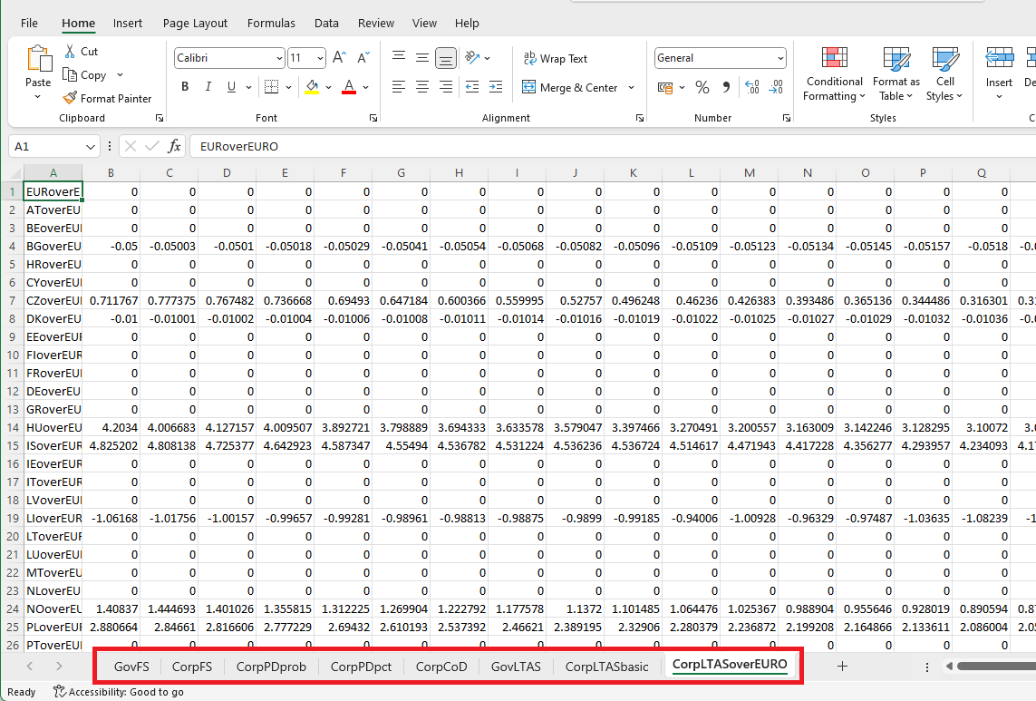Screen dimensions: 1036x701
Task: Open the font name dropdown
Action: click(x=279, y=58)
